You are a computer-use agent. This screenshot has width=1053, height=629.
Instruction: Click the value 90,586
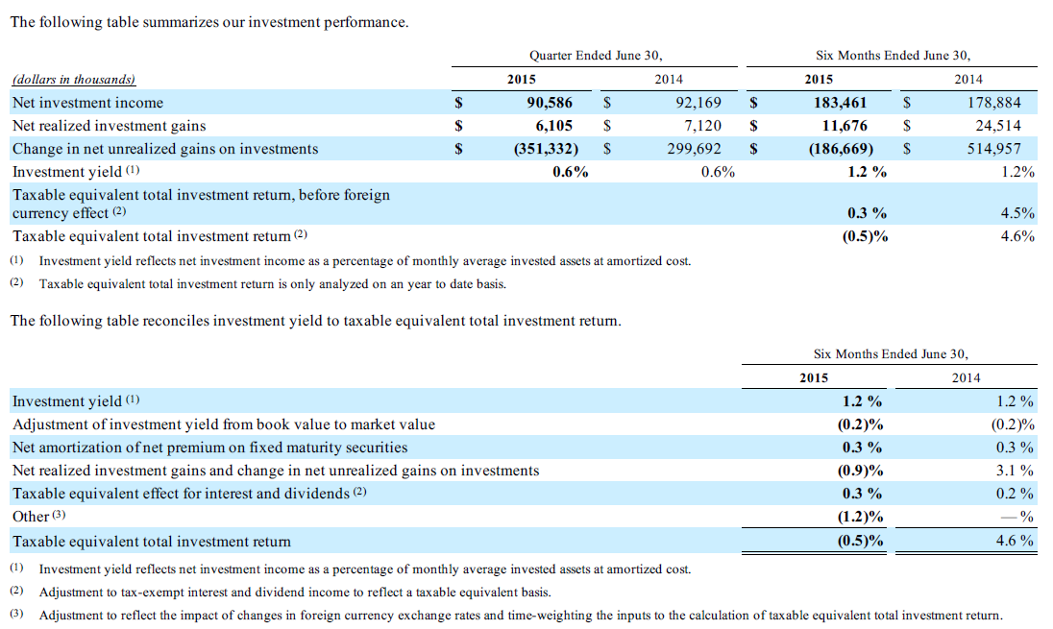click(550, 103)
